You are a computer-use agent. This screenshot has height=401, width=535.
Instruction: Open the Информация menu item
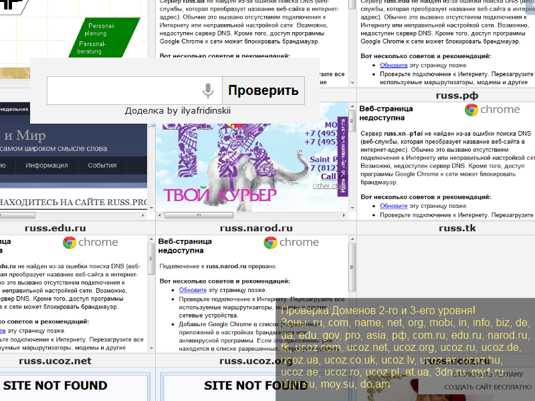point(47,165)
